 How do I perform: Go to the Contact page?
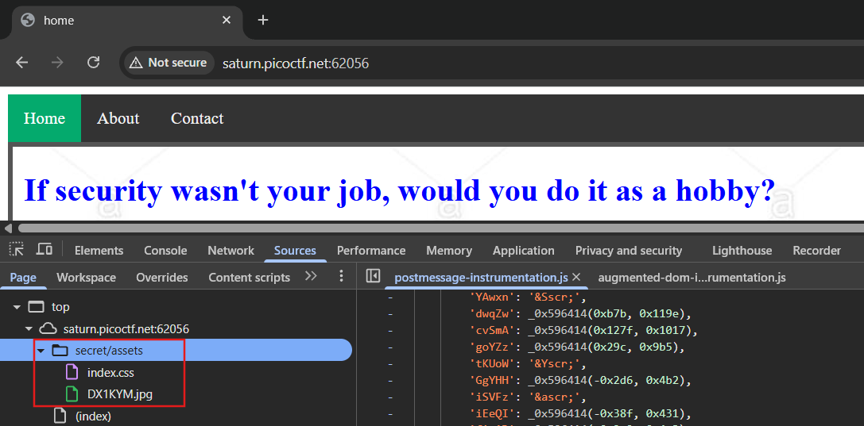(197, 118)
